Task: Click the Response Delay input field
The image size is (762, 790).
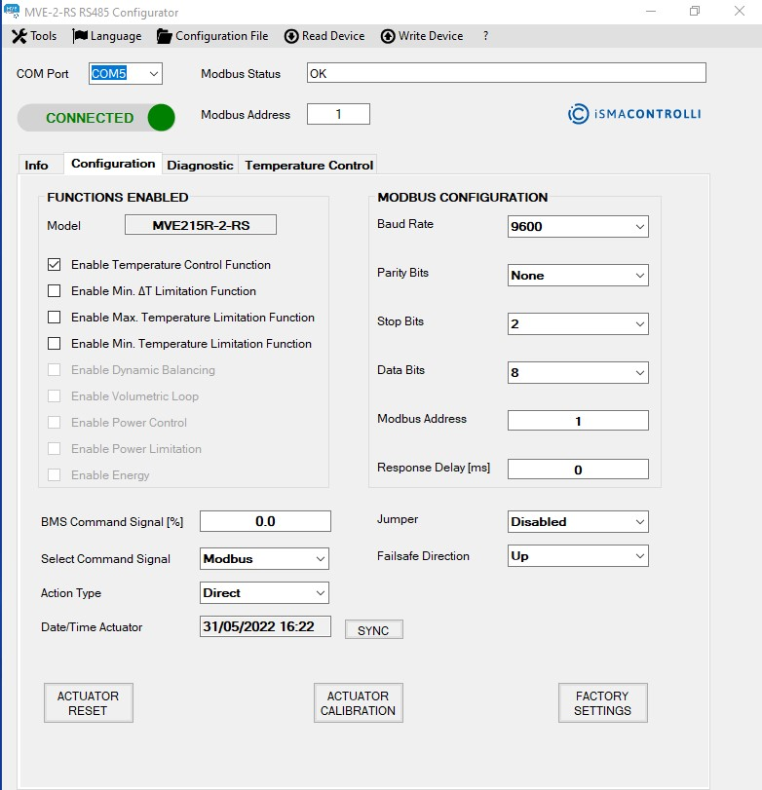Action: tap(578, 470)
